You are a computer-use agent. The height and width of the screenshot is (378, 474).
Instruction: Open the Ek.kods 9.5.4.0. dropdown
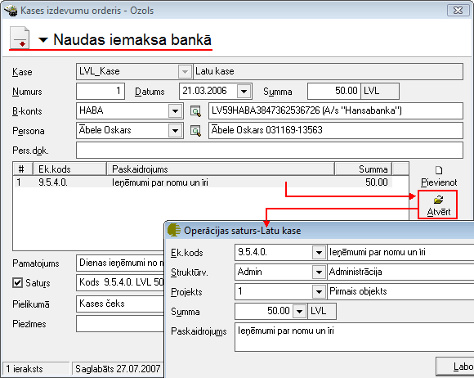coord(319,252)
